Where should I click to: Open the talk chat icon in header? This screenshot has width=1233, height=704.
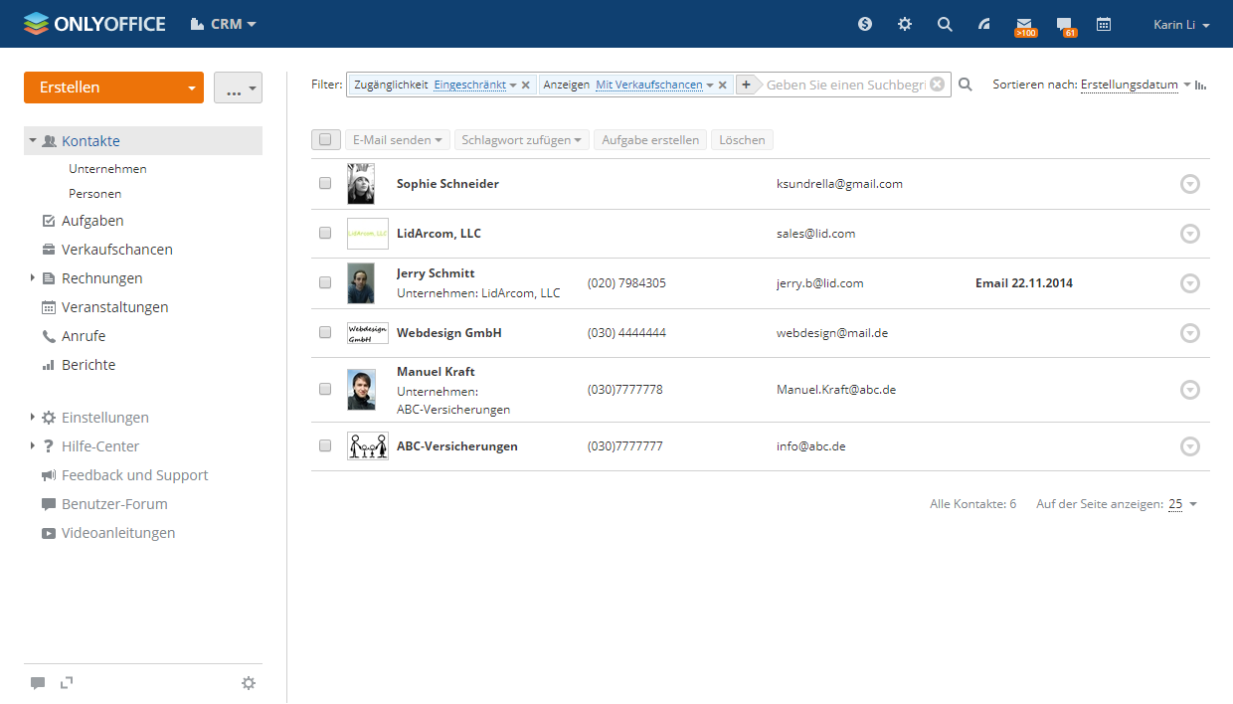(1064, 24)
